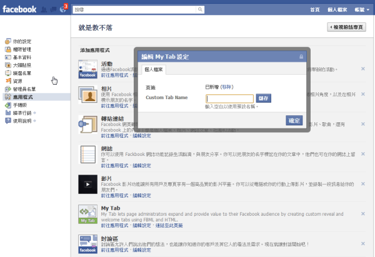Screen dimensions: 375x257
Task: Click 前往應用程式 under 相片
Action: tap(114, 106)
